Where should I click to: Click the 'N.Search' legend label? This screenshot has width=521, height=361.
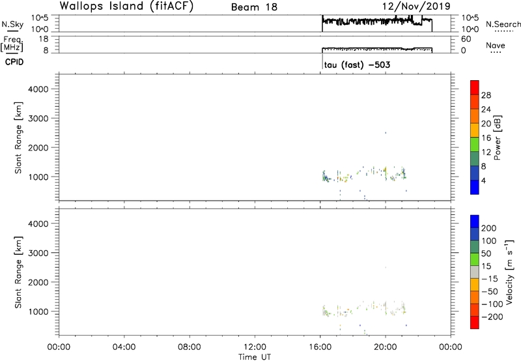[503, 24]
